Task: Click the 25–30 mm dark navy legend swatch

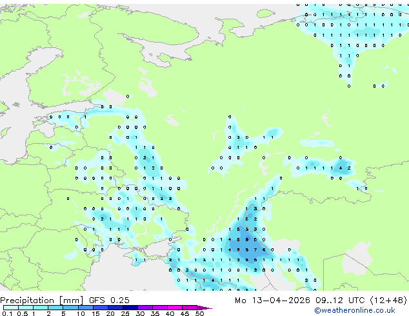Action: coord(130,308)
